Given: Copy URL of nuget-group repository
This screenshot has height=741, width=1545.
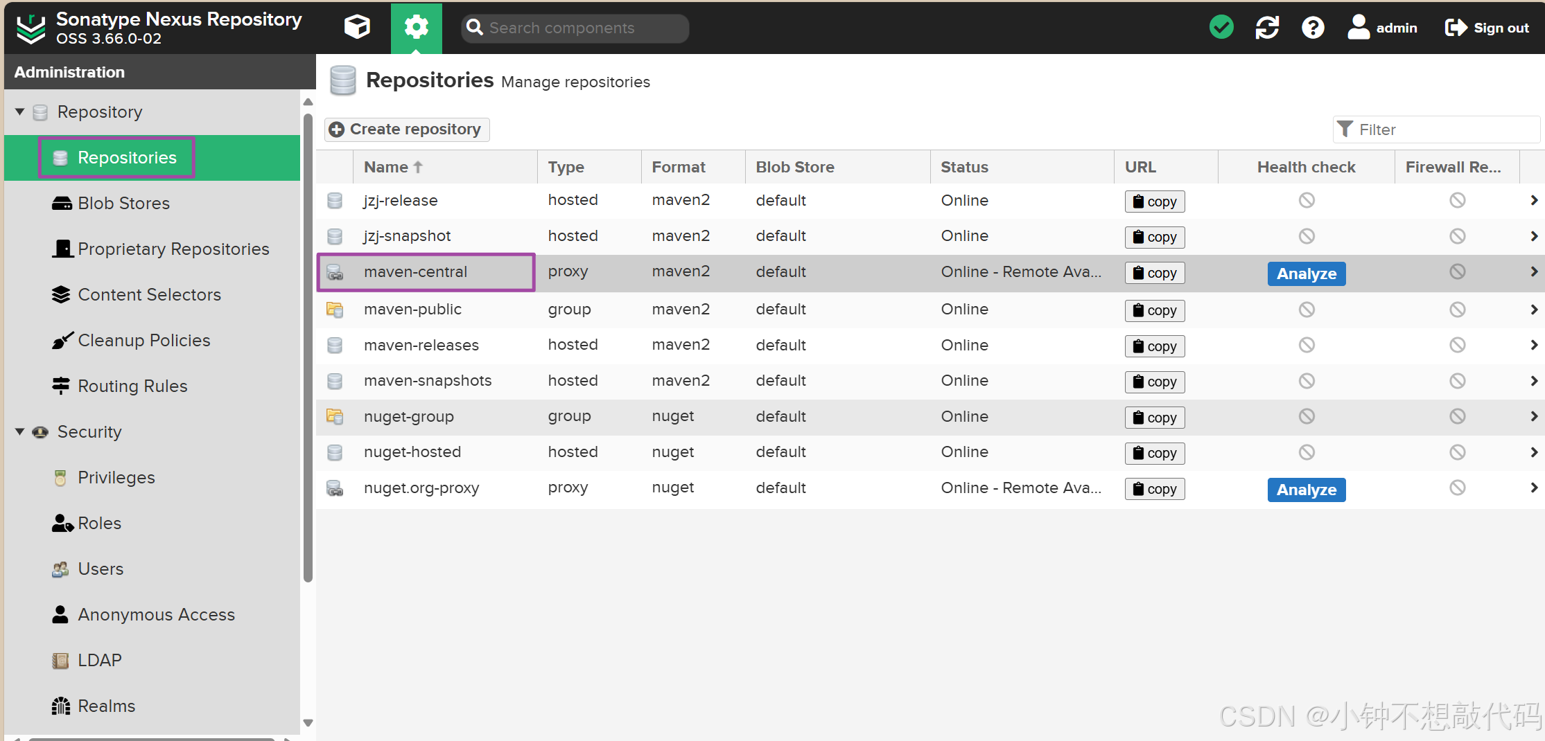Looking at the screenshot, I should coord(1155,418).
